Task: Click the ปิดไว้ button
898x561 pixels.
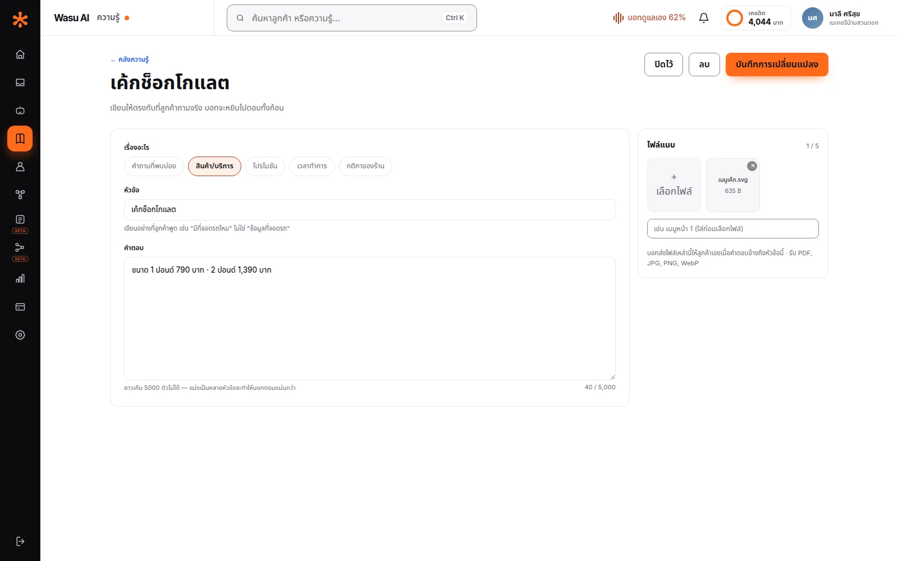Action: tap(663, 65)
